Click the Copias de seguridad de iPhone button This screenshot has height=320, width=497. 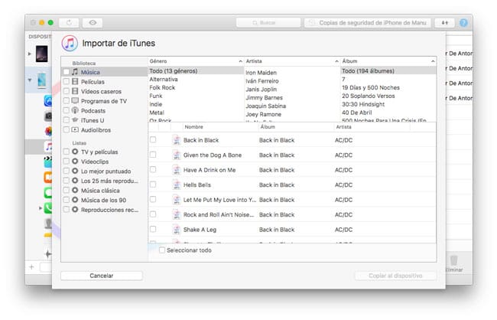[x=368, y=22]
